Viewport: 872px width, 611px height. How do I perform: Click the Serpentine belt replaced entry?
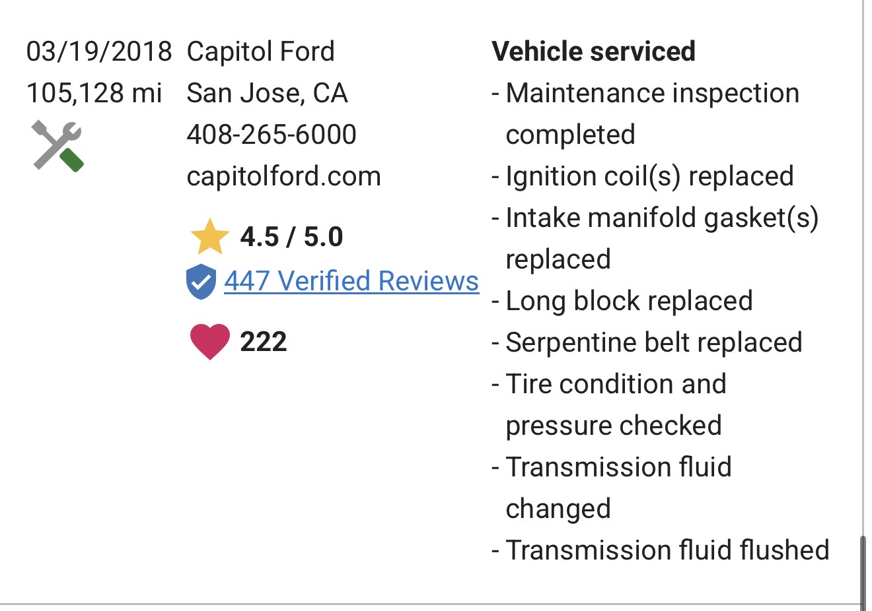tap(653, 342)
